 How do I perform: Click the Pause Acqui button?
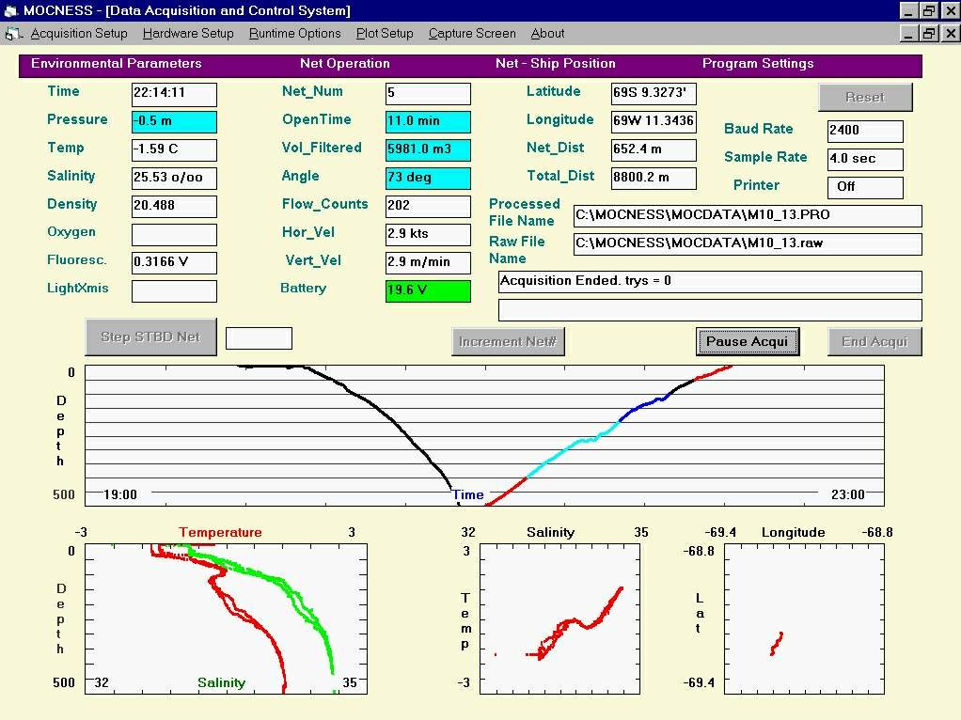tap(748, 341)
